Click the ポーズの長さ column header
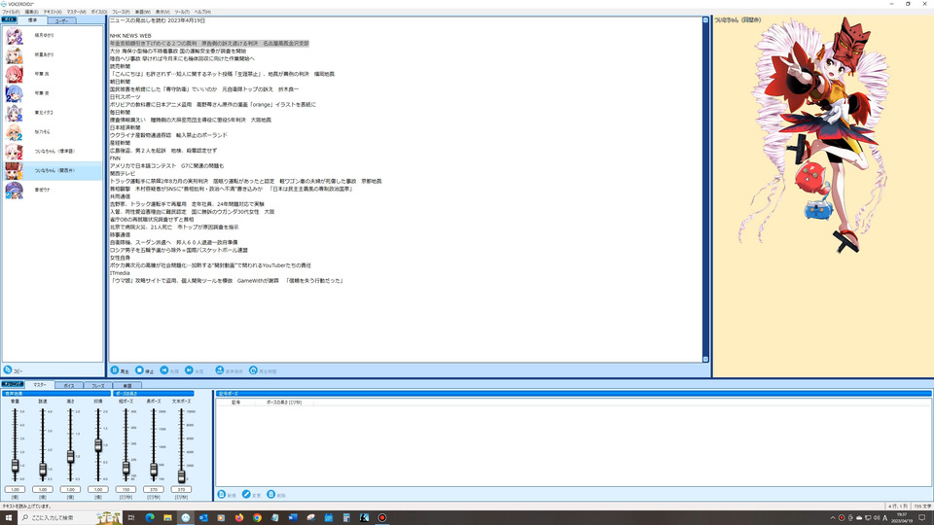This screenshot has height=525, width=934. [284, 402]
